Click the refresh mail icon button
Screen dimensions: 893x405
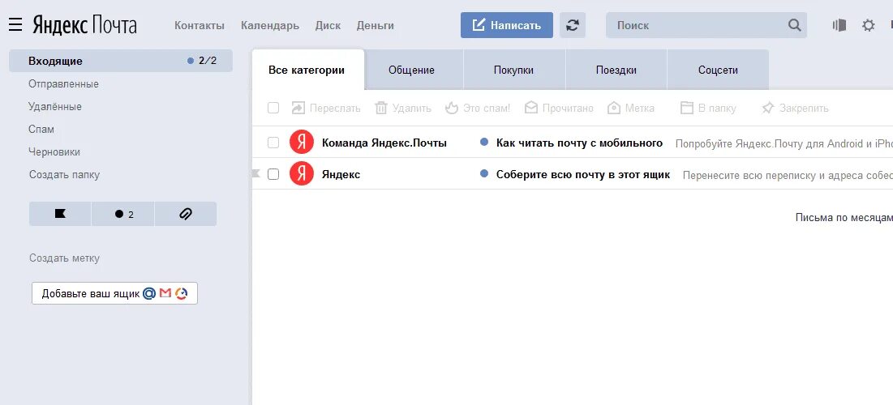tap(573, 25)
